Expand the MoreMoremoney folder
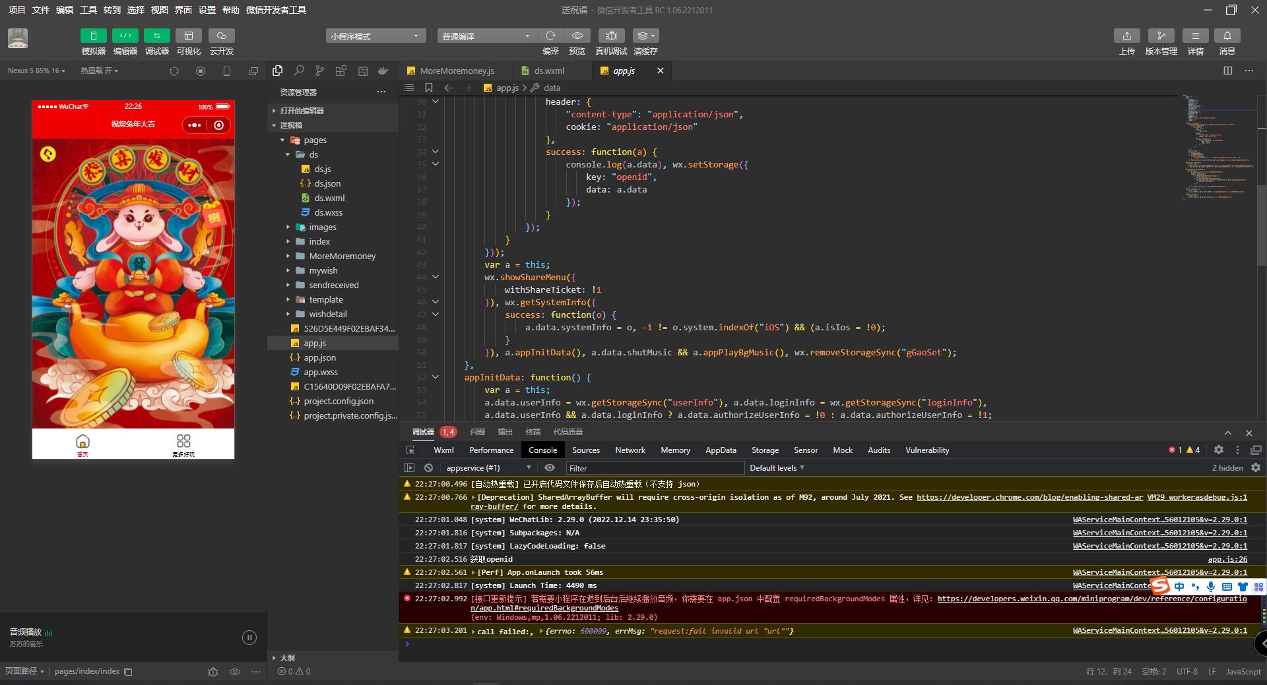 point(342,256)
